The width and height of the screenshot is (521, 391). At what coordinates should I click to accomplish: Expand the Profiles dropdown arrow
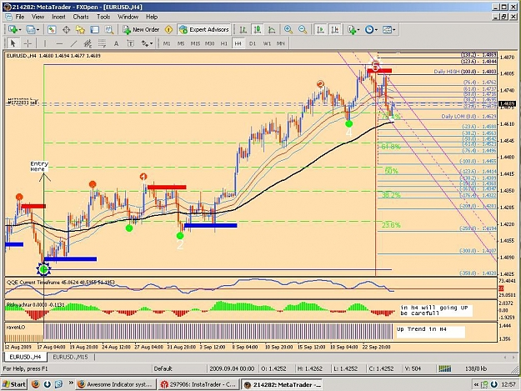pos(38,30)
